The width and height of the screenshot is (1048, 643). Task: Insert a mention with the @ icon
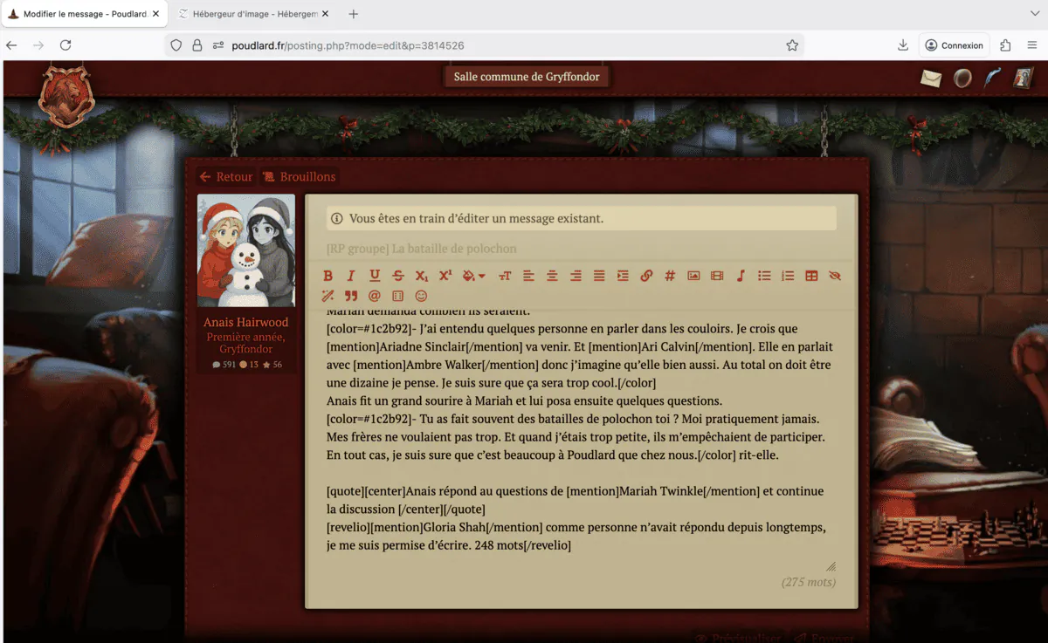tap(375, 296)
